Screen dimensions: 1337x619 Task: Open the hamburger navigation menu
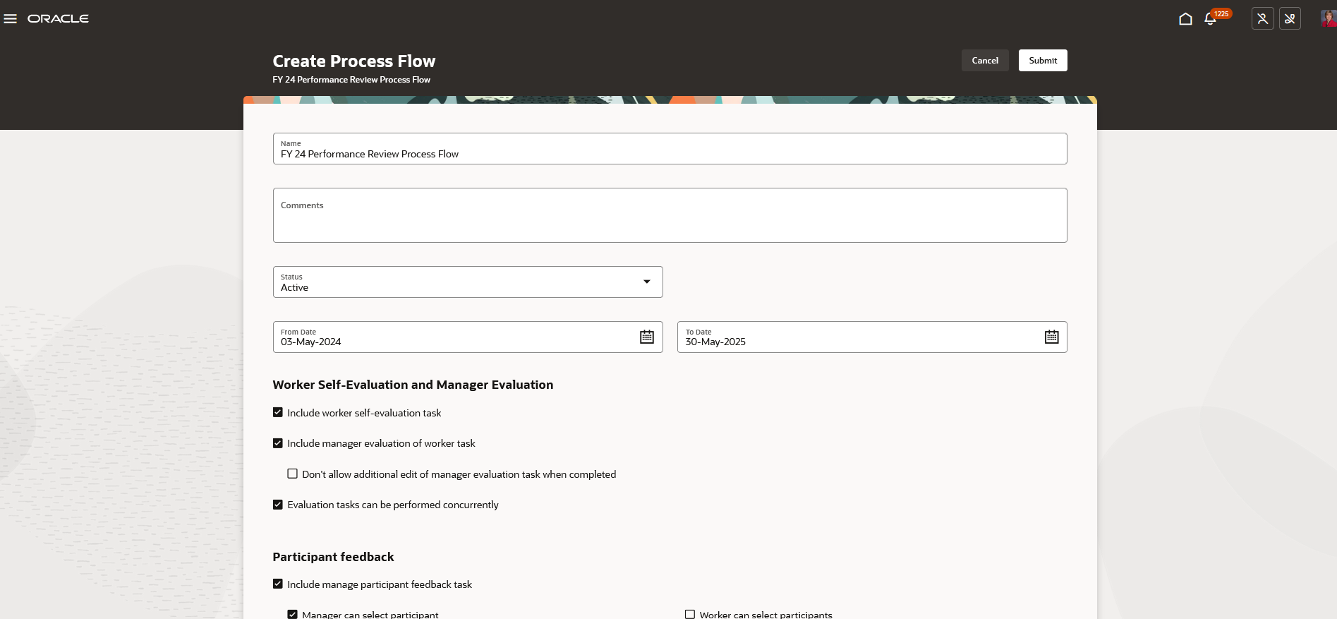[11, 19]
